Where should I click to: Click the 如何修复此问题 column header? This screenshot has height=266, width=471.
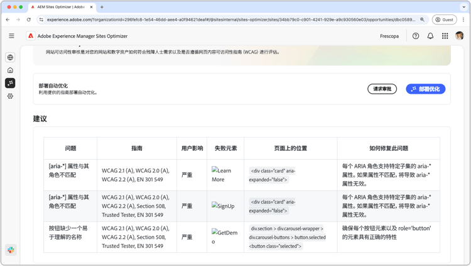(x=389, y=148)
